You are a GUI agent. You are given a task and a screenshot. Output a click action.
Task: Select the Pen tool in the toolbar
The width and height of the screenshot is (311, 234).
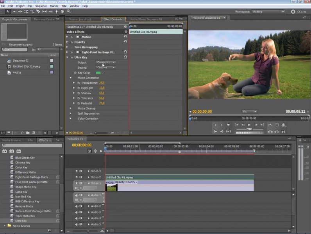(x=56, y=11)
